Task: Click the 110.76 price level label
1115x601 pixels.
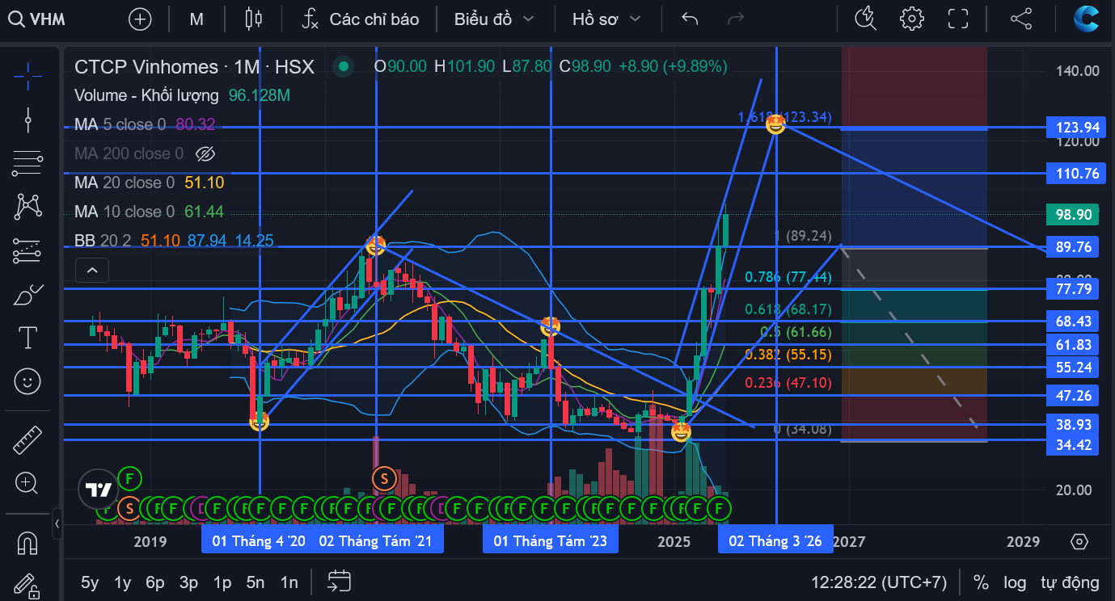Action: (1074, 174)
